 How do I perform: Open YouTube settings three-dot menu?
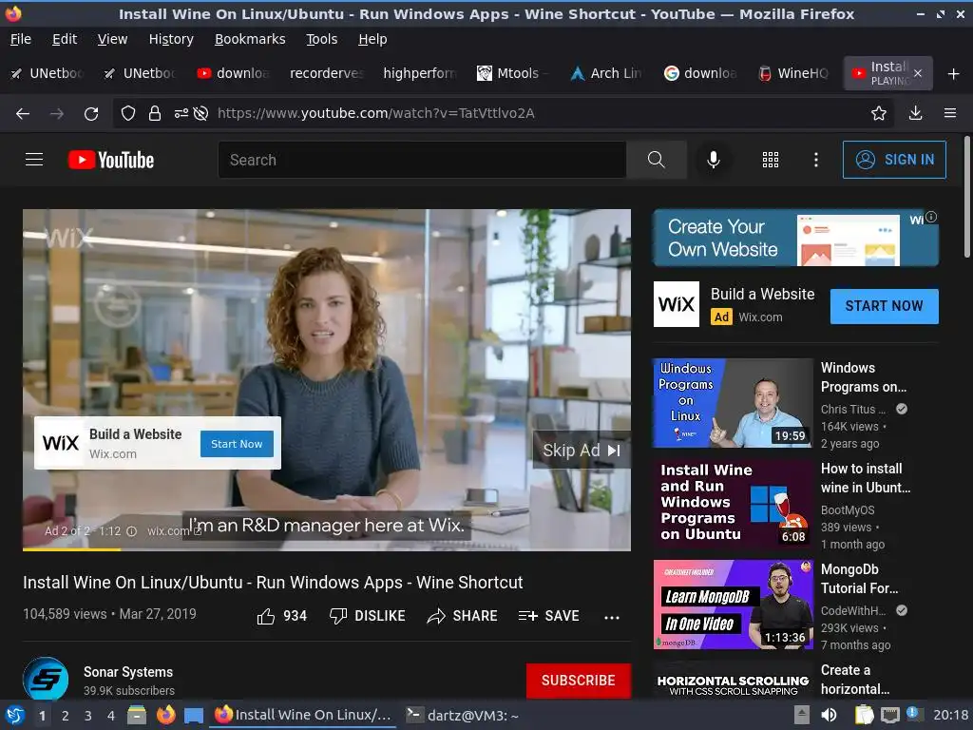(816, 160)
